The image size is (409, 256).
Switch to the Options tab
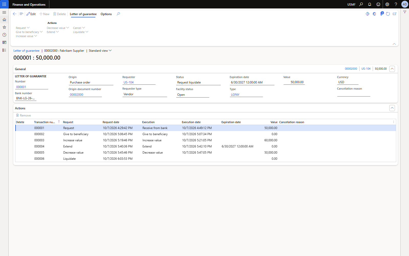106,14
